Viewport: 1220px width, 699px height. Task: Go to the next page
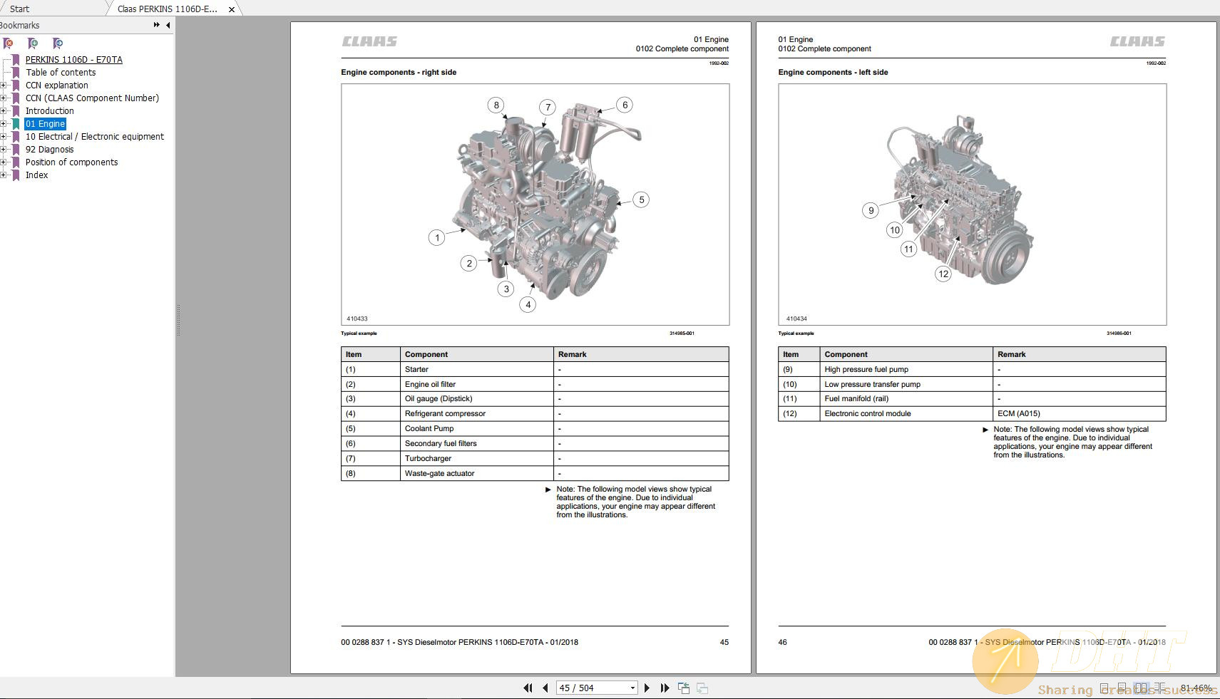(x=647, y=688)
